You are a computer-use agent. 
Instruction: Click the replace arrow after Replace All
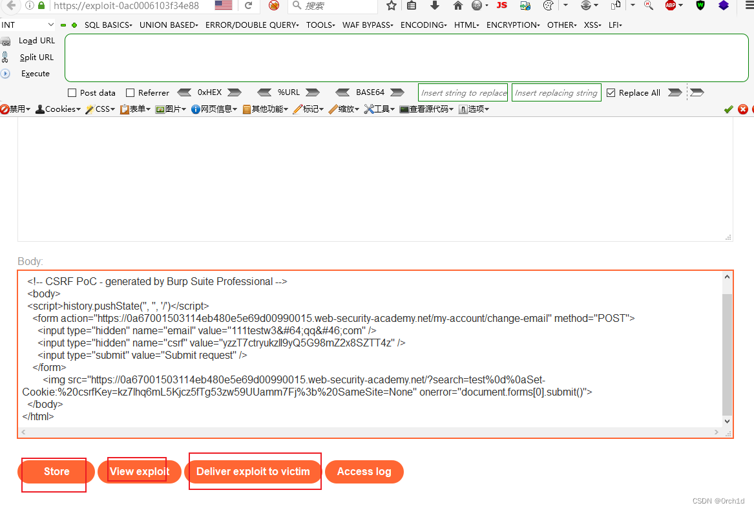(675, 92)
